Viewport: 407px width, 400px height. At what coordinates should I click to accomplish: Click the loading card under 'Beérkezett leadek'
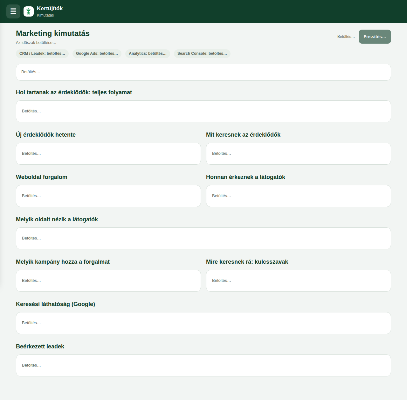203,366
